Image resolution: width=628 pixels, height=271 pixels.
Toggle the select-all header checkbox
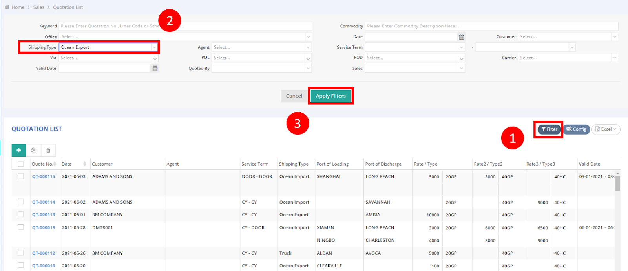point(21,164)
